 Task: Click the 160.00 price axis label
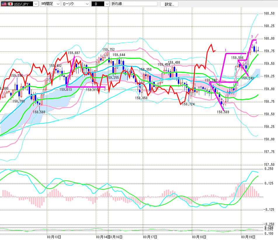(x=269, y=39)
